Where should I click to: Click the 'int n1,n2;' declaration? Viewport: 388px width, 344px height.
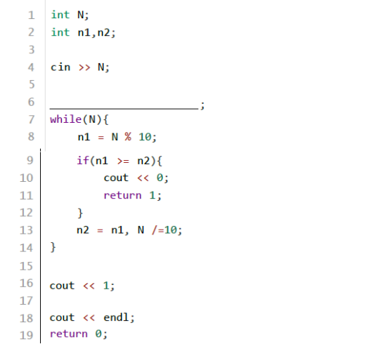pyautogui.click(x=83, y=32)
